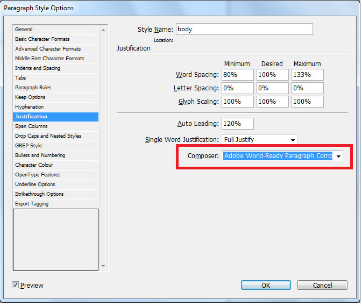The width and height of the screenshot is (362, 306).
Task: Edit Glyph Scaling Minimum field
Action: click(x=238, y=102)
